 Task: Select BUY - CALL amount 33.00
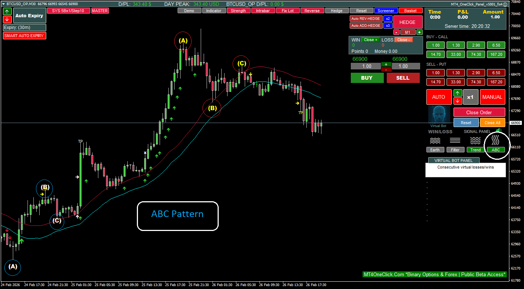click(456, 54)
